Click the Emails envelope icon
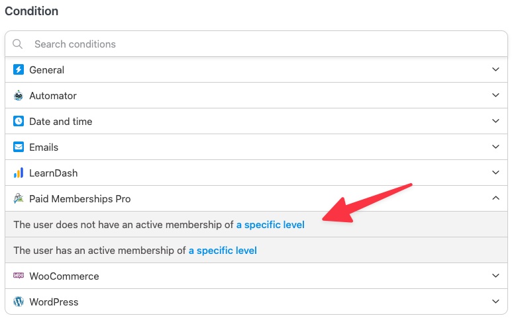The image size is (516, 322). pos(19,147)
